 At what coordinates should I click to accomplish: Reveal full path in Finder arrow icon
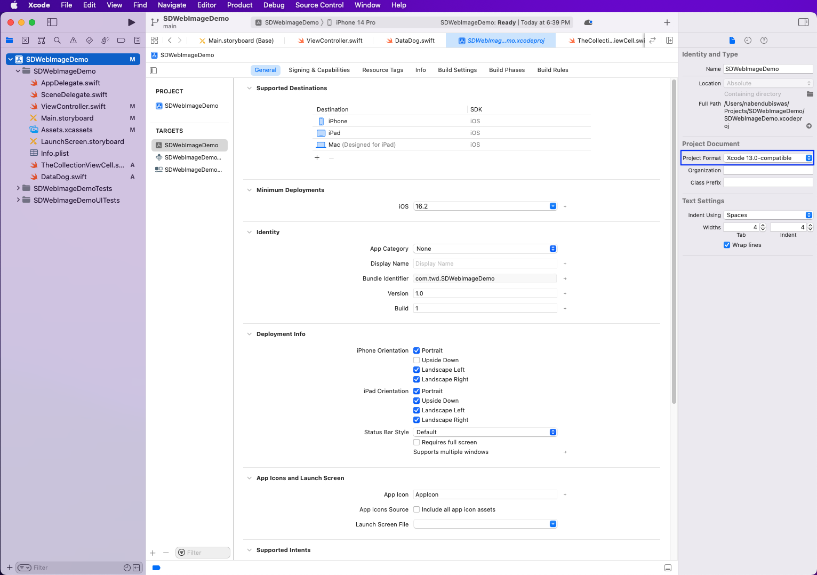pos(809,126)
